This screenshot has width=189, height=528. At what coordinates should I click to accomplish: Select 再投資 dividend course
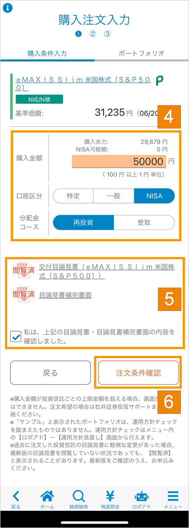tap(83, 222)
